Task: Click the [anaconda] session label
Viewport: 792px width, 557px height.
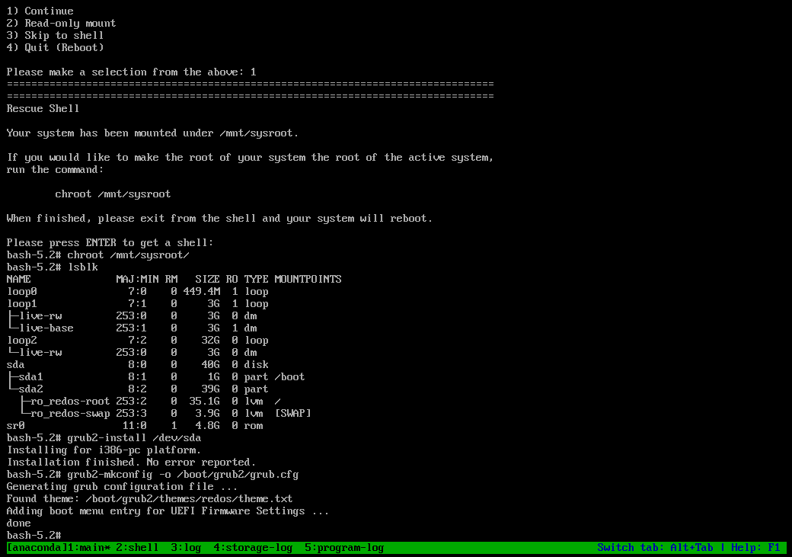Action: pos(34,548)
